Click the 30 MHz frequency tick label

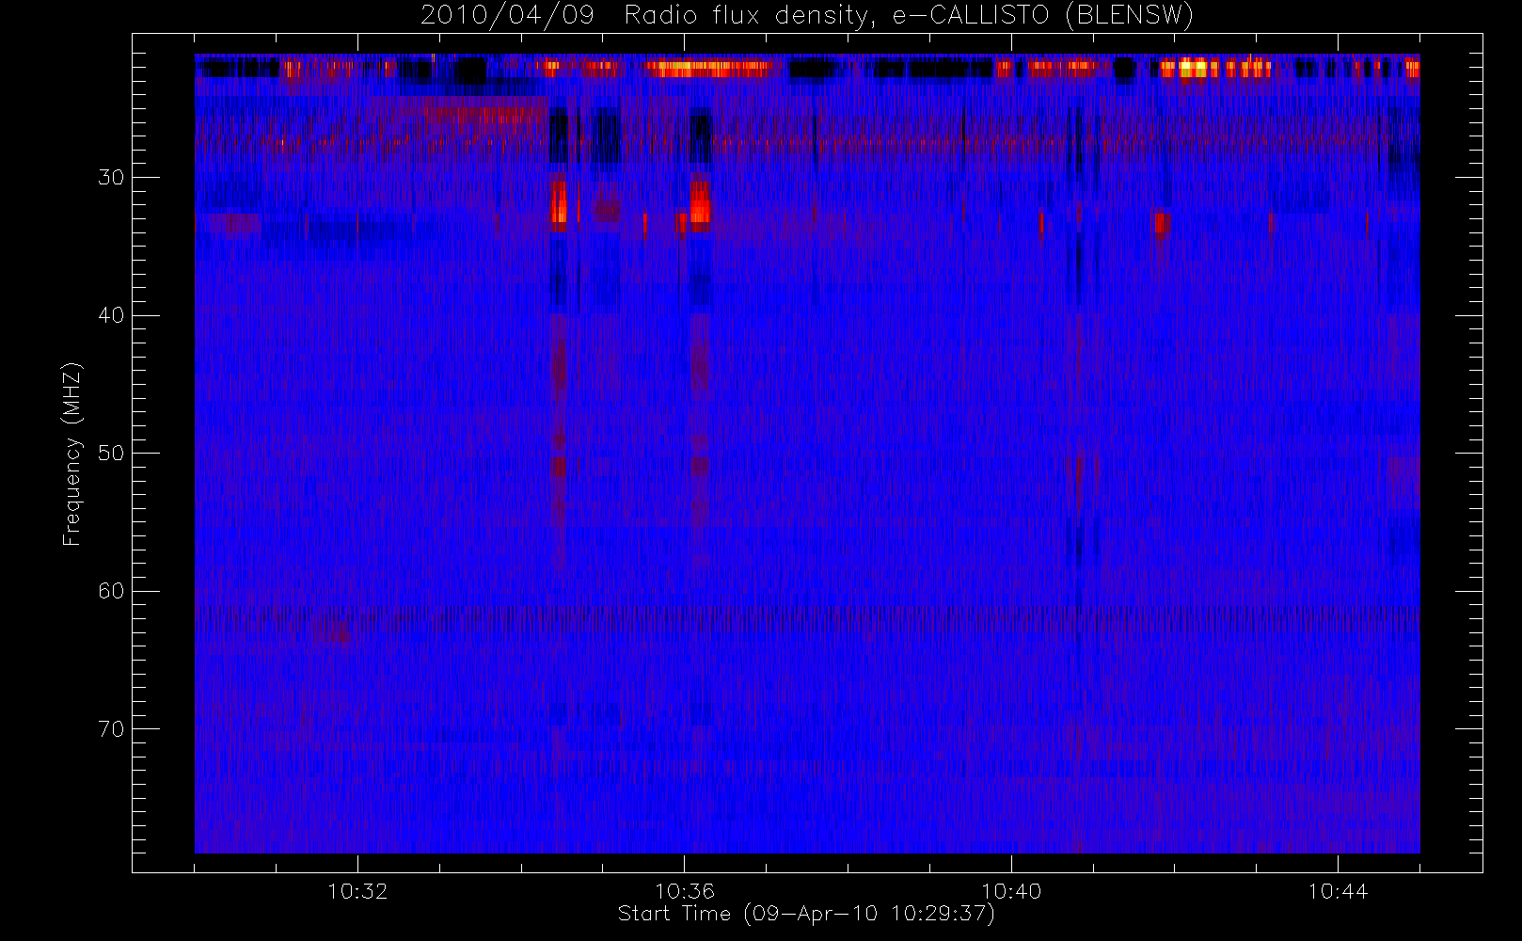click(x=111, y=178)
